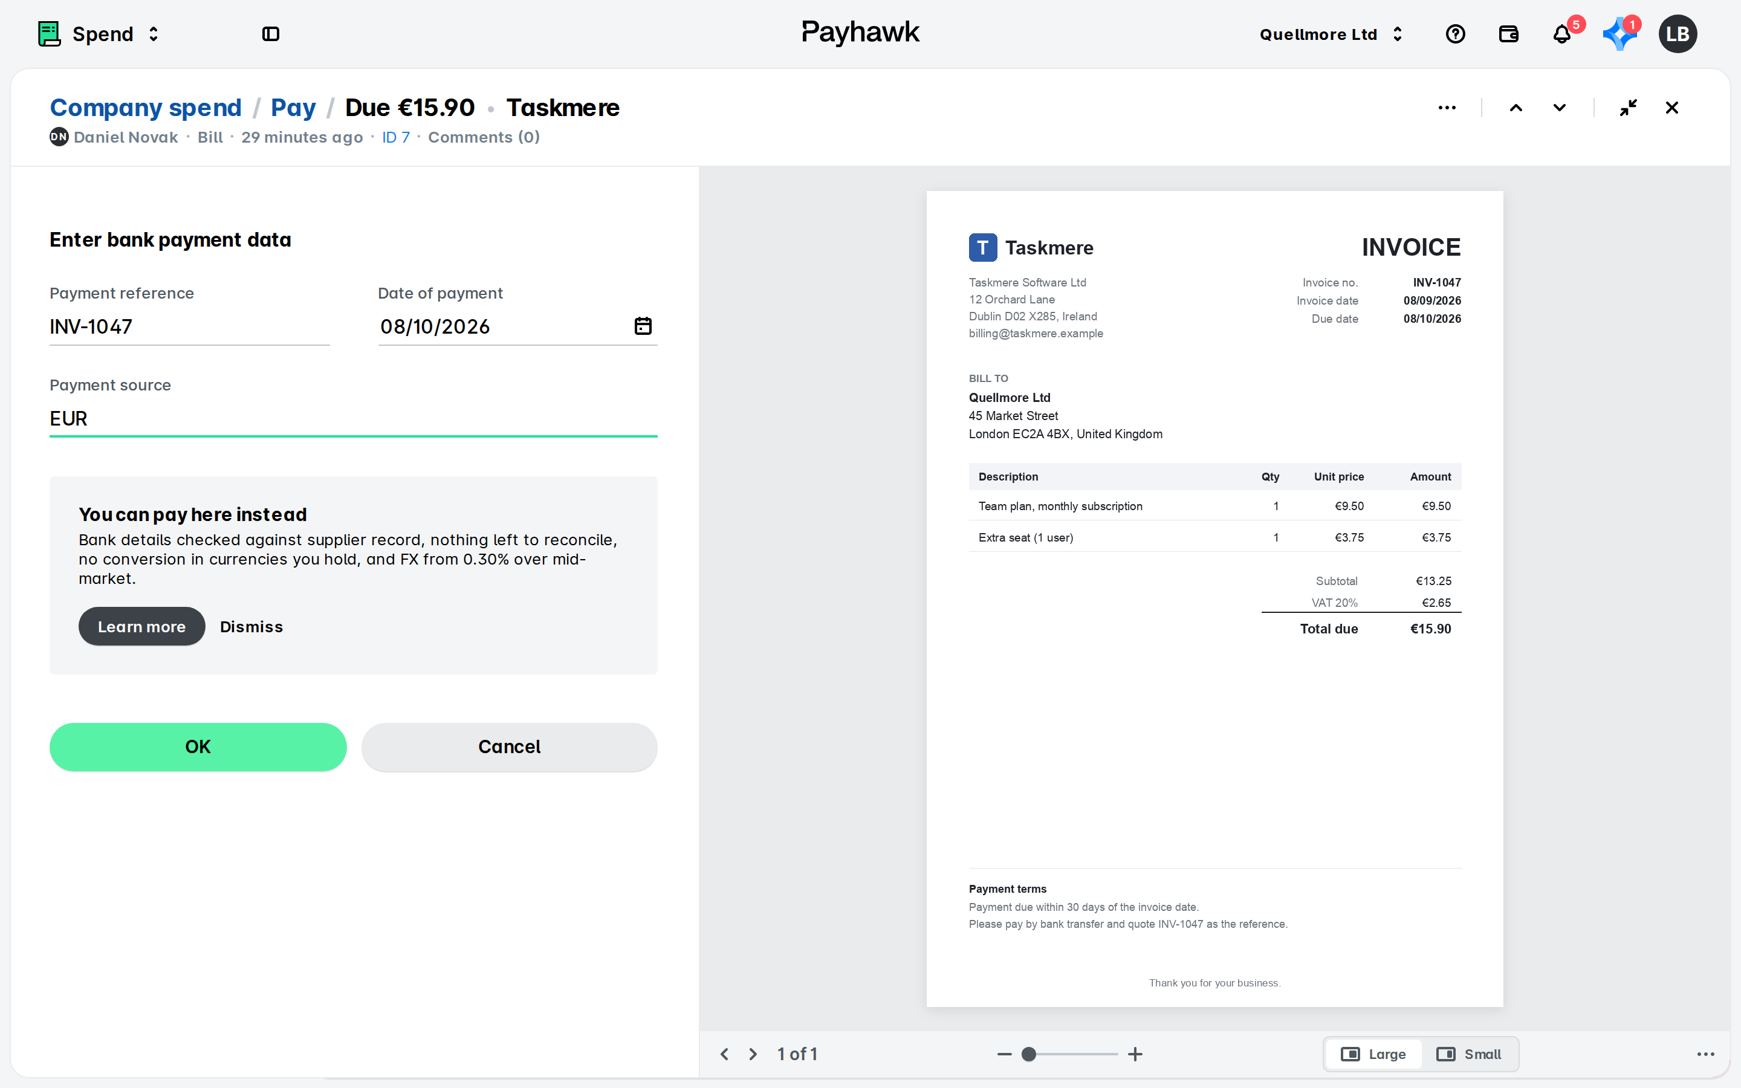Open the AI assistant sparkle icon
1741x1088 pixels.
[1619, 34]
